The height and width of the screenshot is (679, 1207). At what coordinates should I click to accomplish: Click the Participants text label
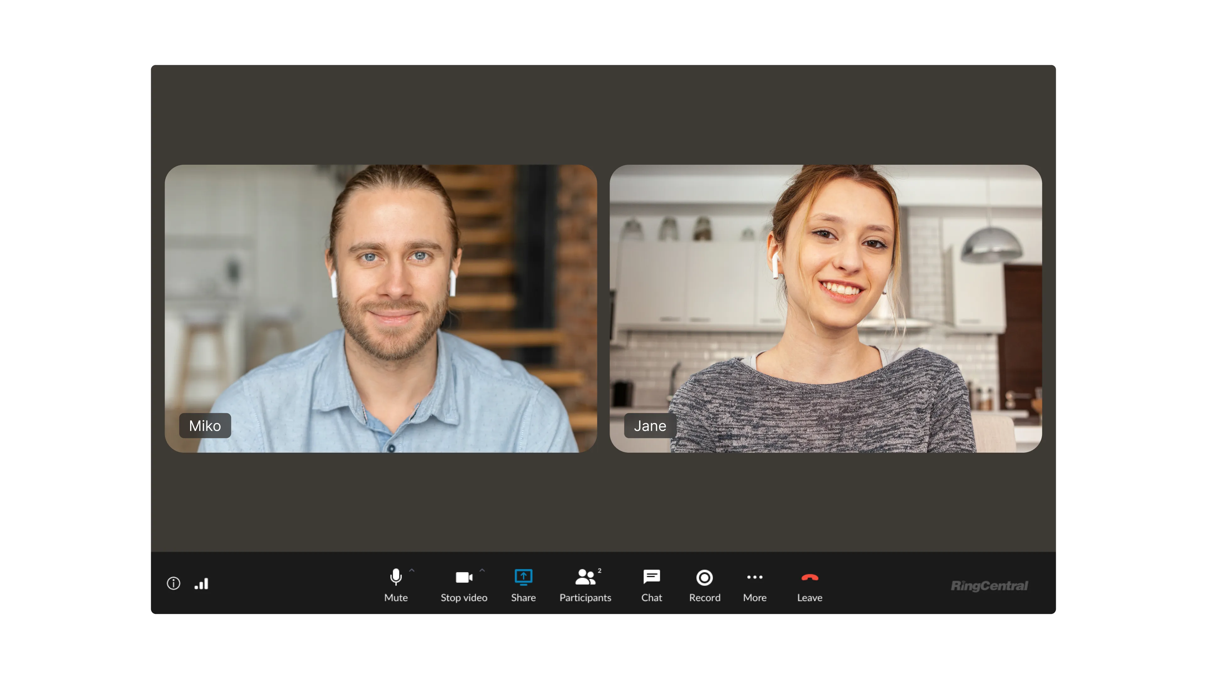pyautogui.click(x=585, y=598)
